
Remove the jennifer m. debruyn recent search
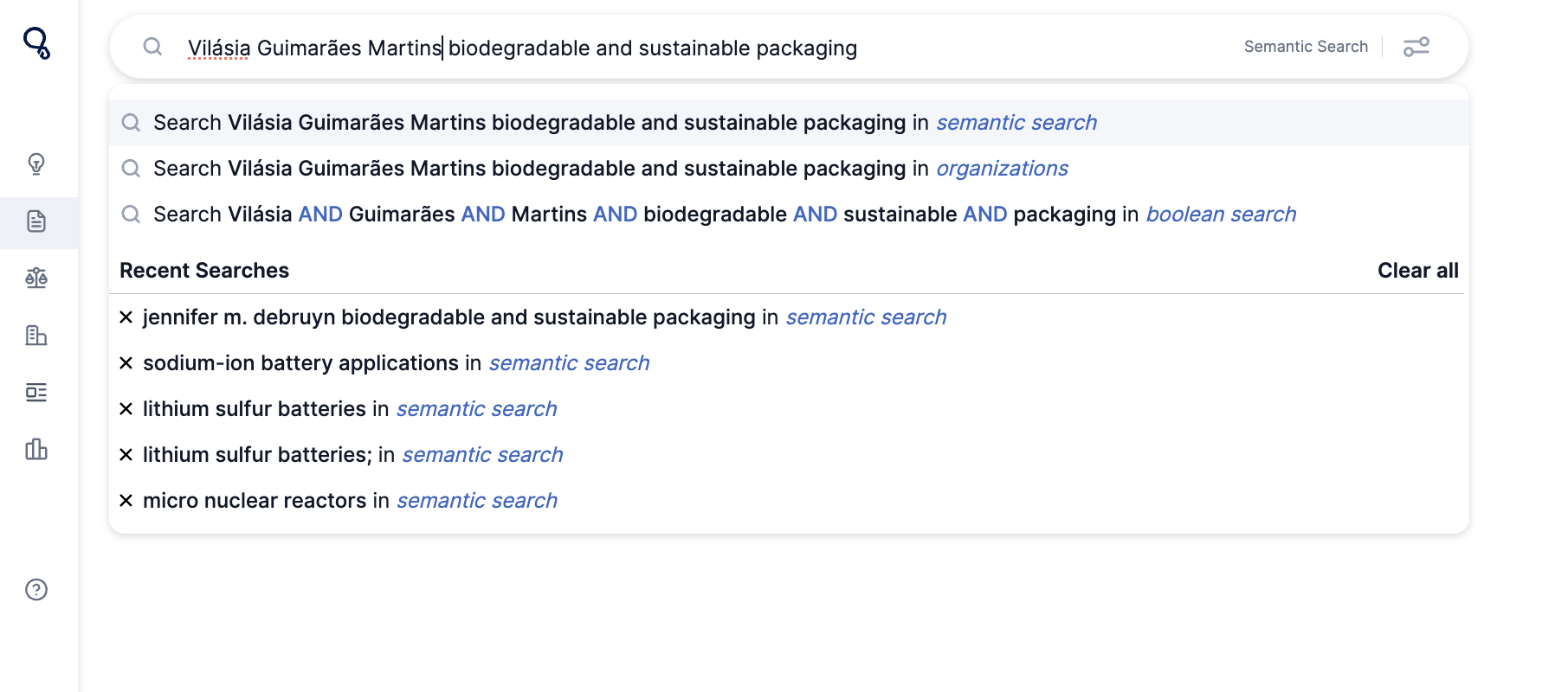tap(126, 317)
